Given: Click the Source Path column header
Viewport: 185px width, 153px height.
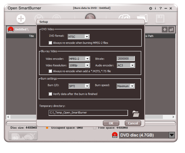Looking at the screenshot, I should (149, 36).
